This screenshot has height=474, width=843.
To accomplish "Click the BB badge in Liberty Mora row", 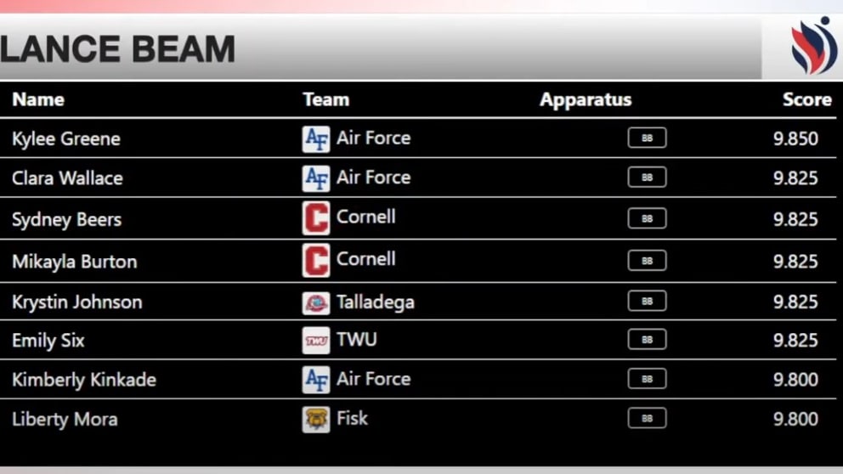I will coord(647,418).
